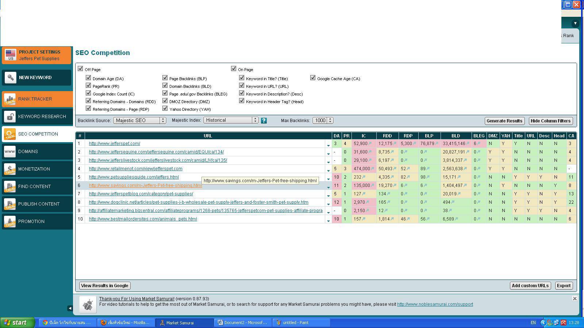584x328 pixels.
Task: Click Max Backlinks value field
Action: (320, 120)
